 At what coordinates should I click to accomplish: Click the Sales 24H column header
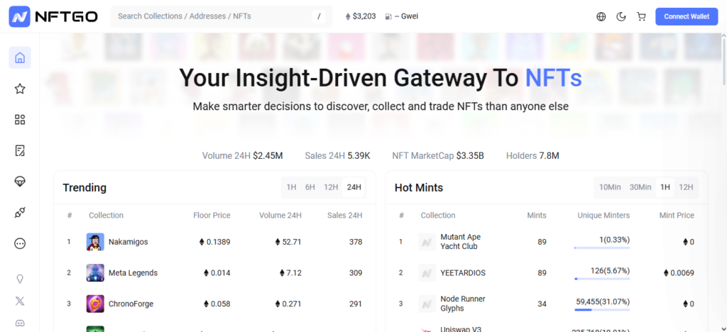pos(345,216)
